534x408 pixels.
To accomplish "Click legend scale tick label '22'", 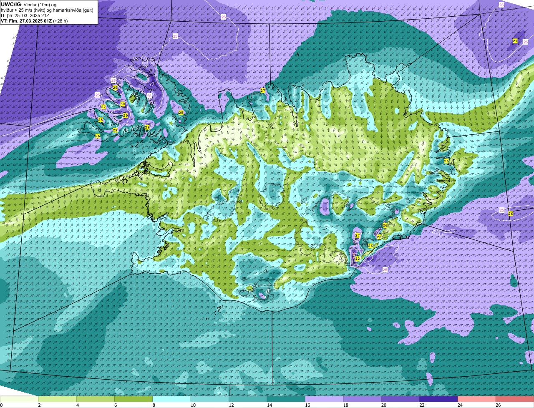I will [421, 405].
